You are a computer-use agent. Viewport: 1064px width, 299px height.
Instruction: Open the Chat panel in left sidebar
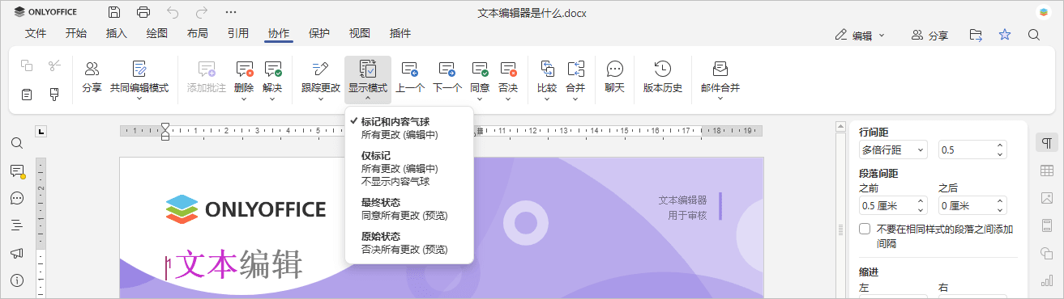point(17,198)
